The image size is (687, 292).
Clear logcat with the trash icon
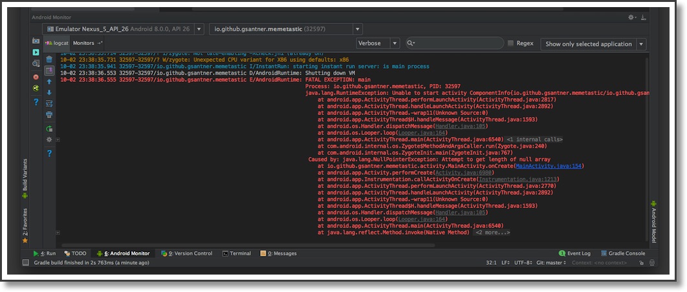[x=49, y=59]
